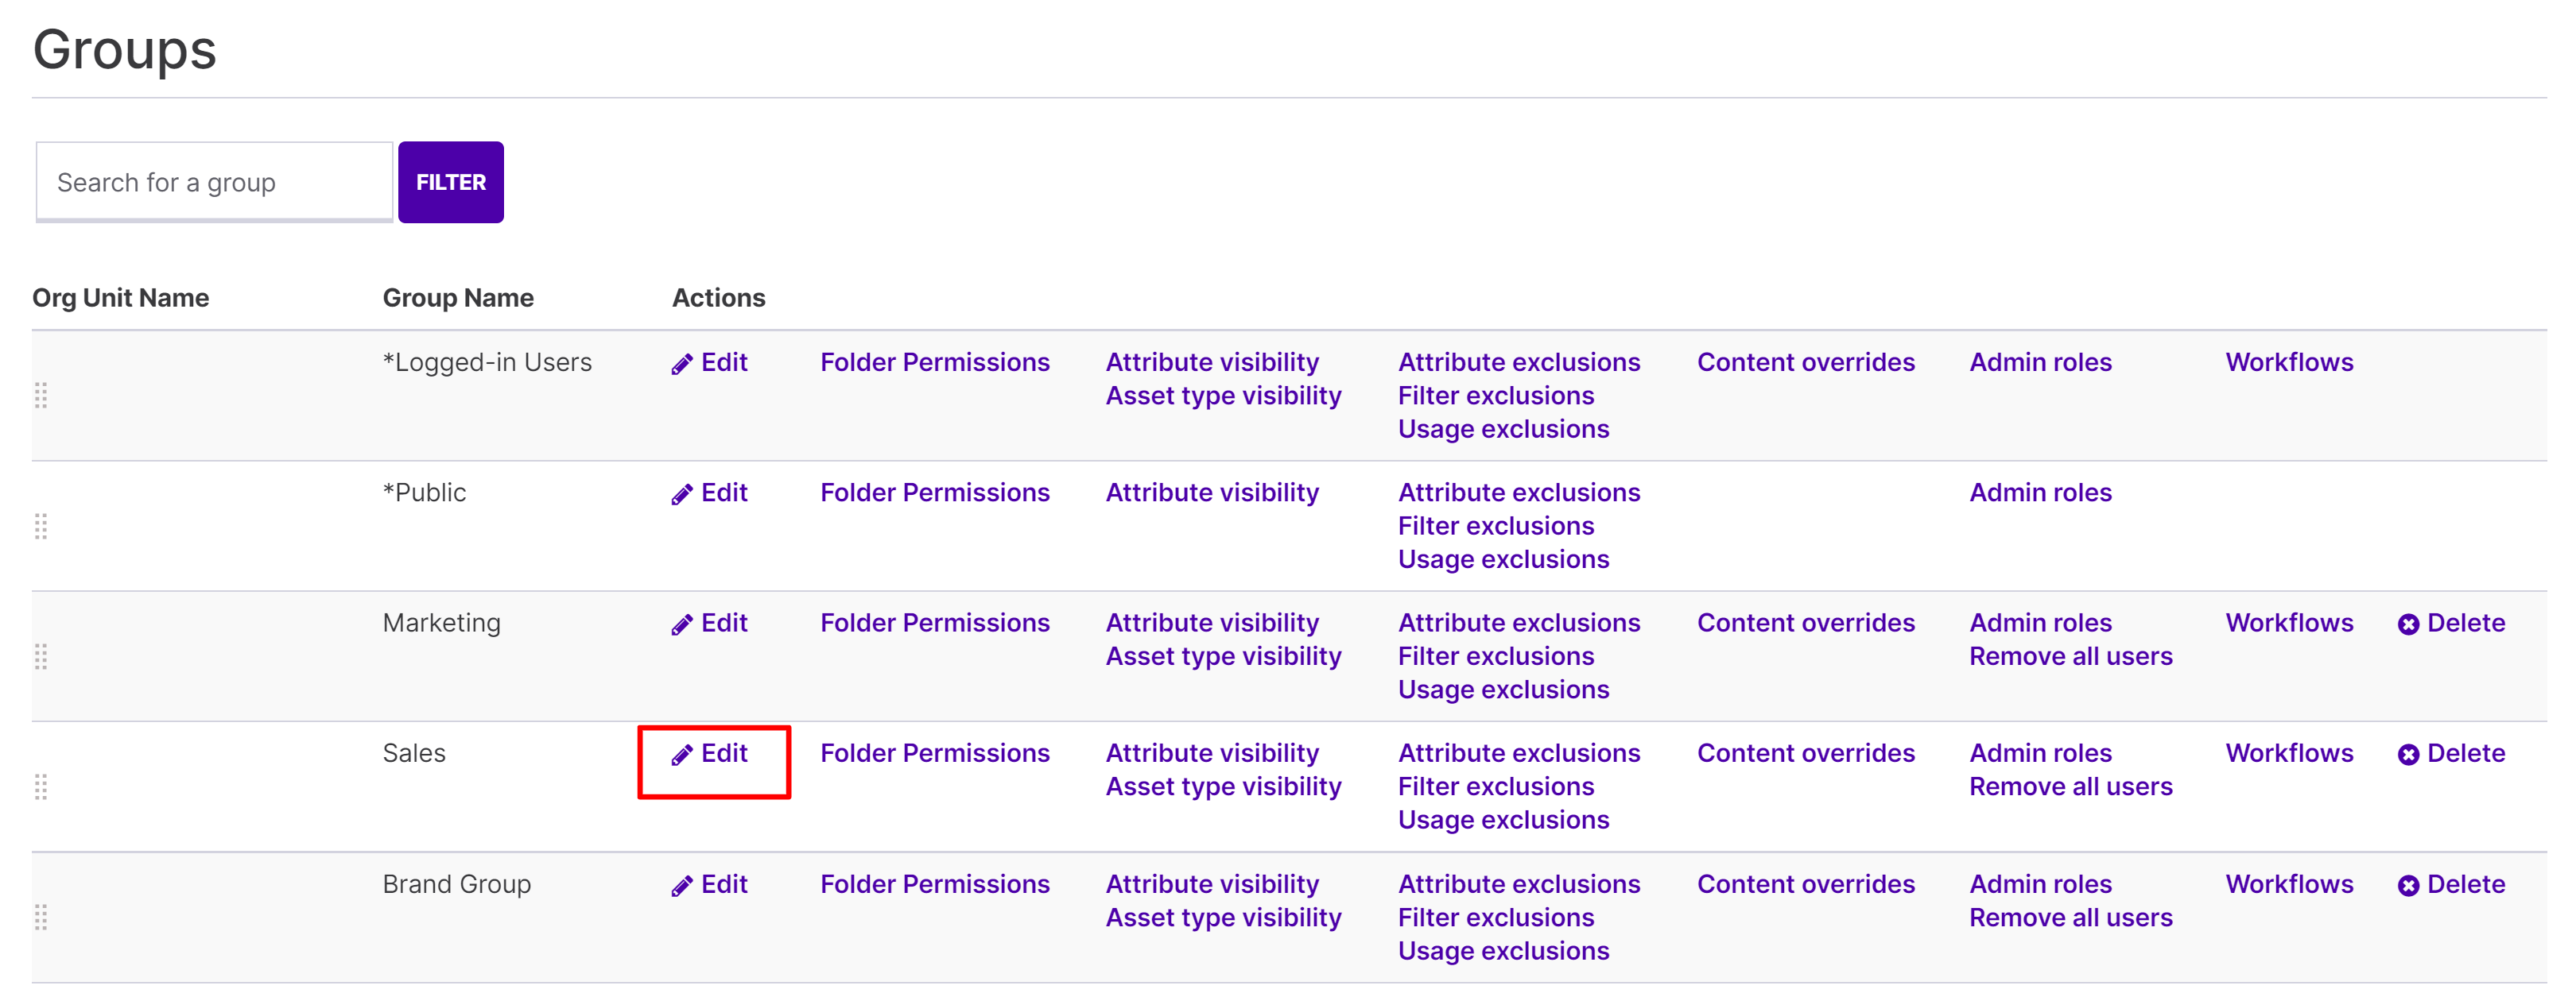
Task: Click the drag handle of the Sales row
Action: pyautogui.click(x=41, y=787)
